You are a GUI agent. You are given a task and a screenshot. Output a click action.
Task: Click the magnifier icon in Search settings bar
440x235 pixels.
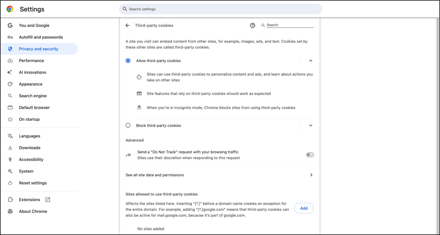click(125, 9)
